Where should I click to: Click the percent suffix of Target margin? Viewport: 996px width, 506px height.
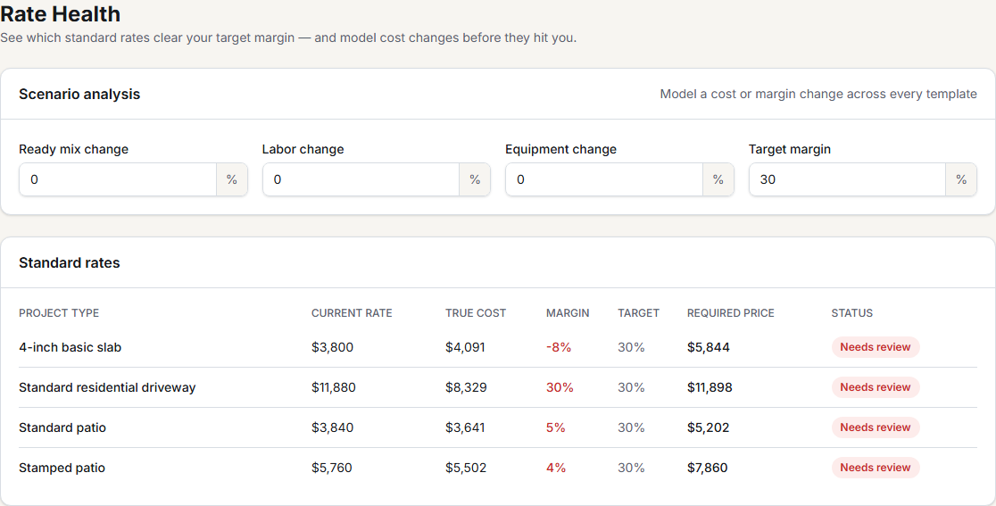(962, 179)
